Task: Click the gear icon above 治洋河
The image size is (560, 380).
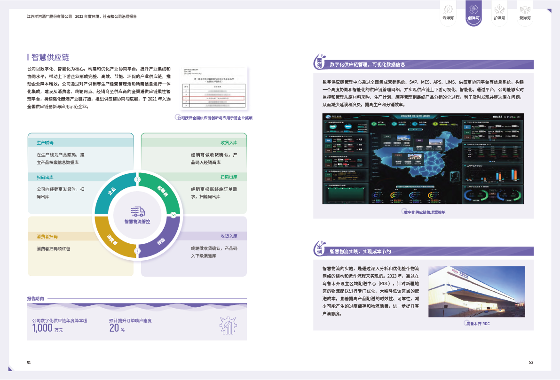Action: (448, 8)
